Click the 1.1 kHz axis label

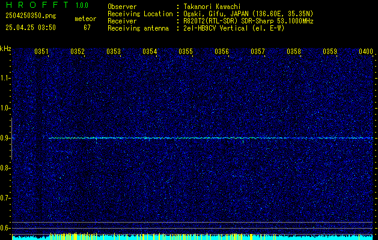click(5, 78)
